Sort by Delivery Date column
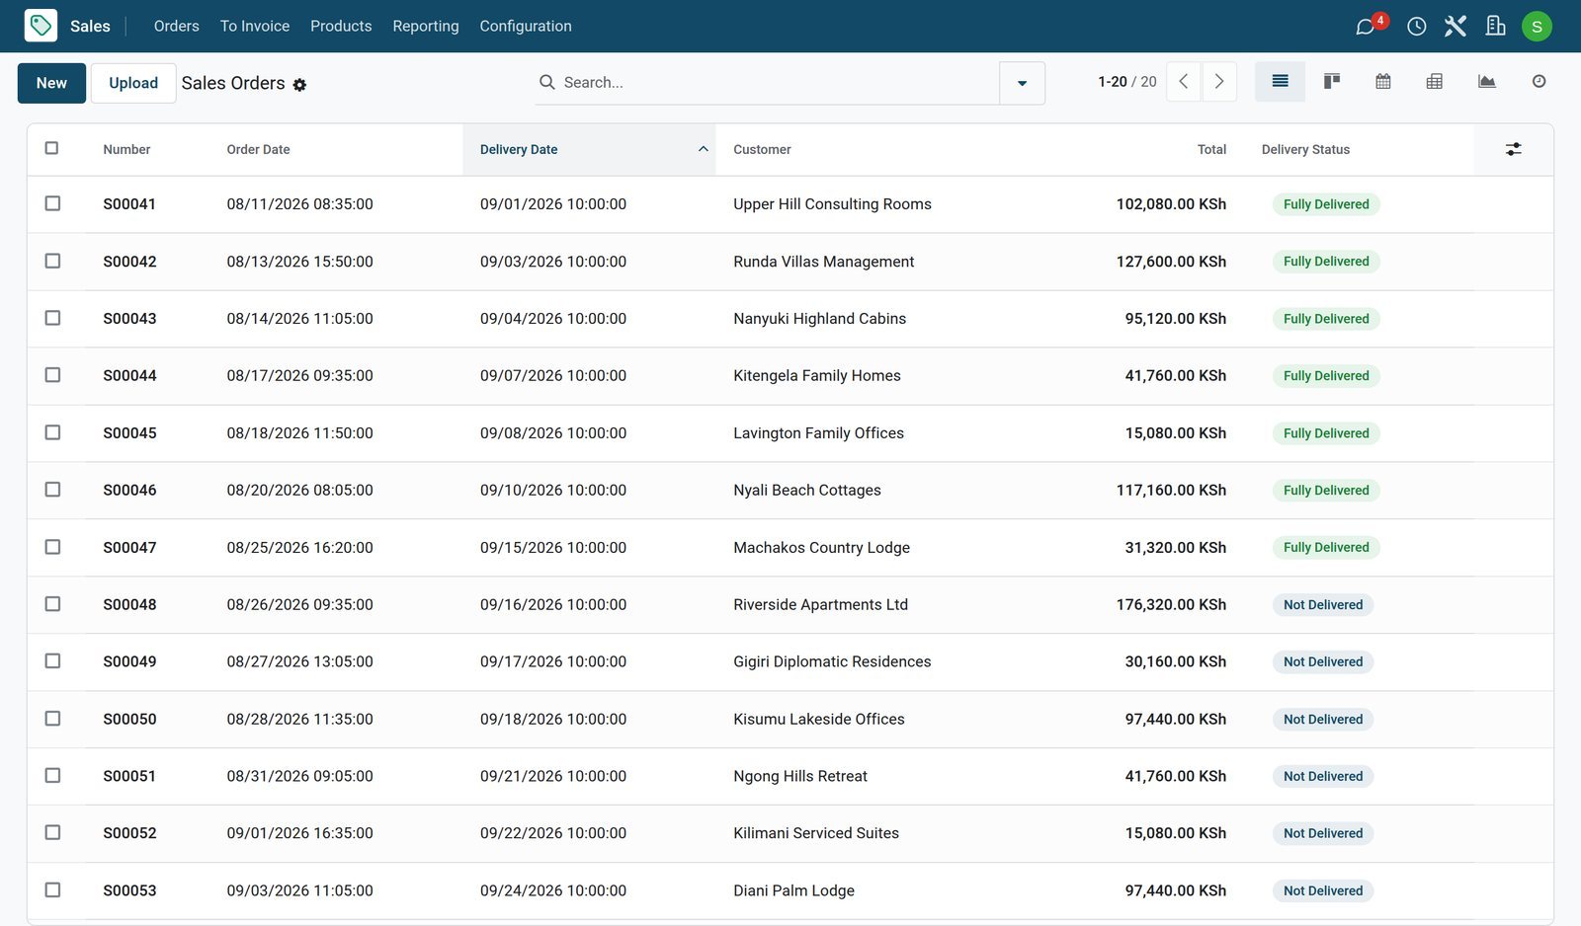Screen dimensions: 1581x926 (589, 149)
